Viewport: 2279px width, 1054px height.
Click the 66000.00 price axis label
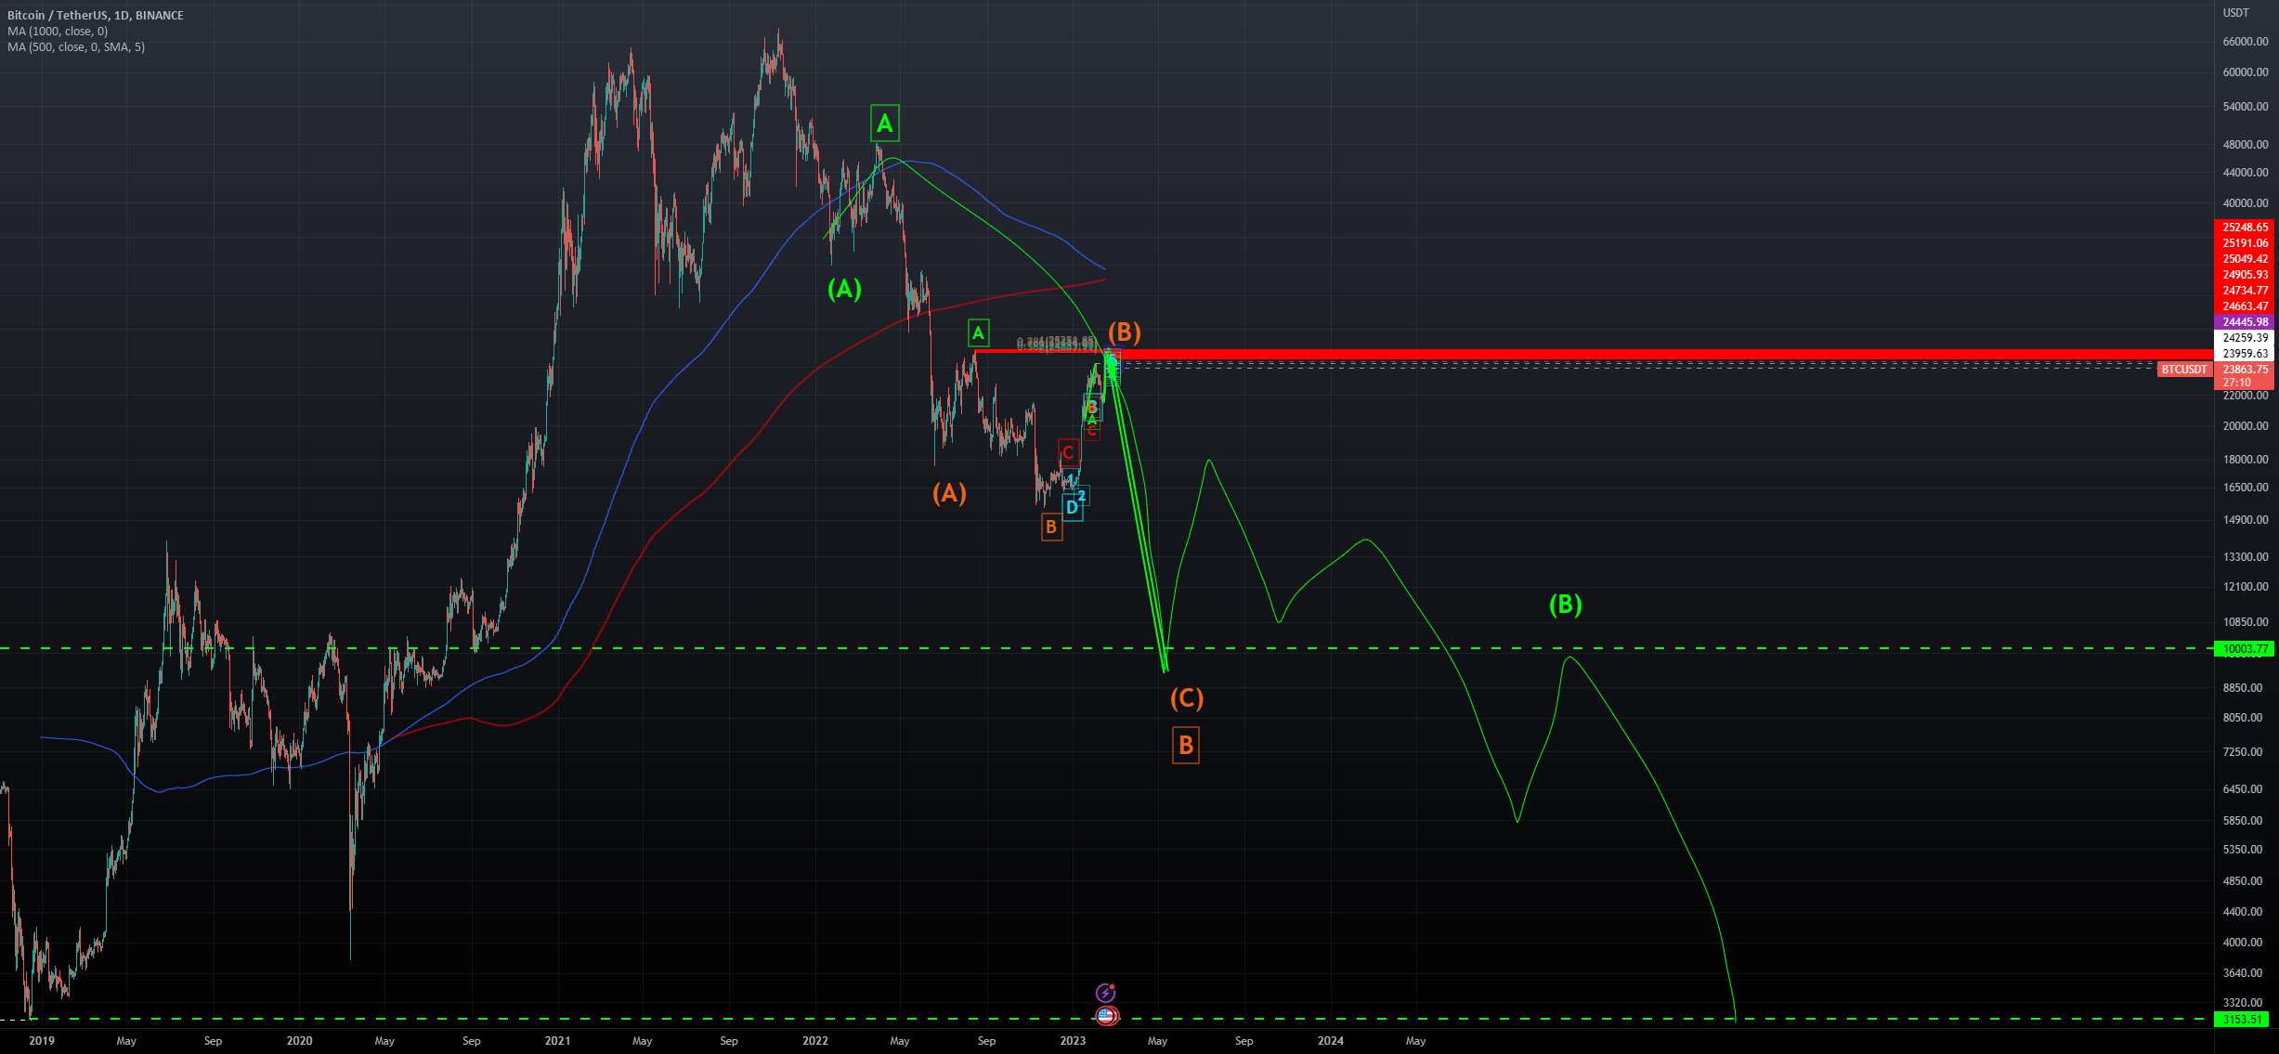click(2246, 42)
